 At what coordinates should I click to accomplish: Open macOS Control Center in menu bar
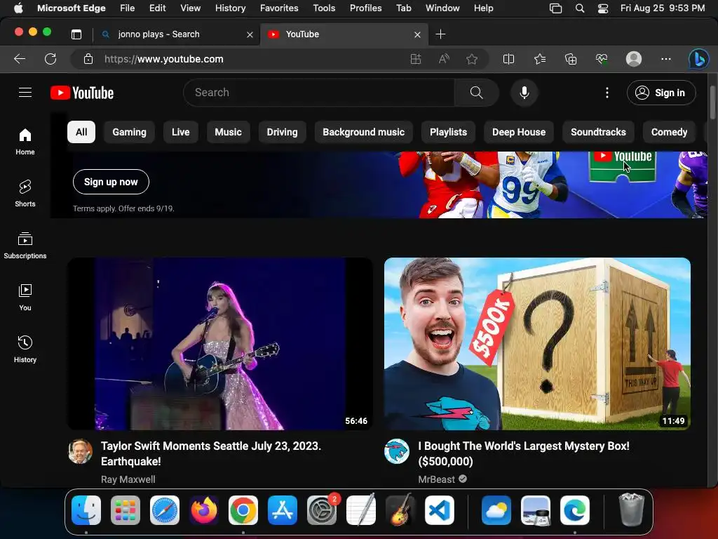pos(603,8)
